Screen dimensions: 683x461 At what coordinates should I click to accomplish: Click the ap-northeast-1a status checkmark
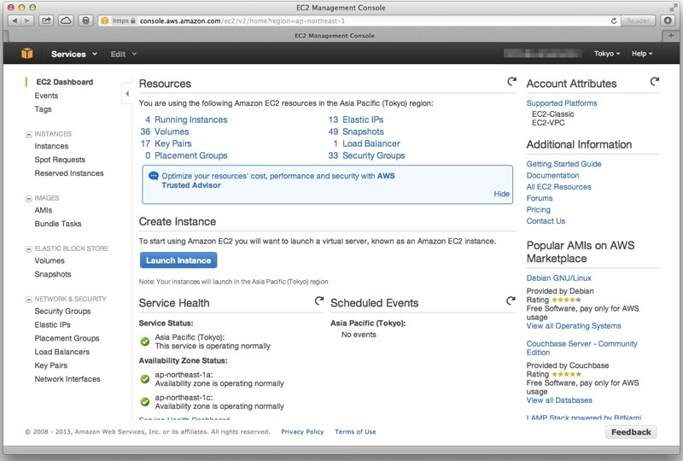[x=145, y=379]
